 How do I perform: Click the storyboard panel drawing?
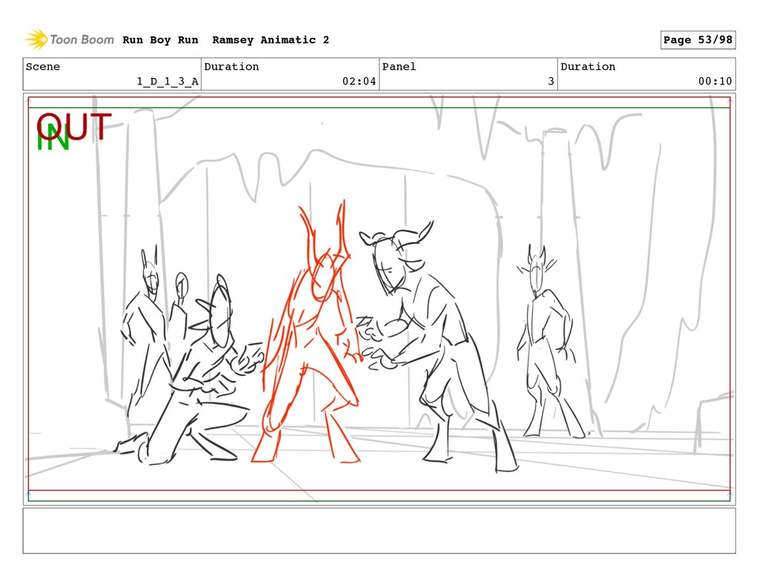click(379, 299)
